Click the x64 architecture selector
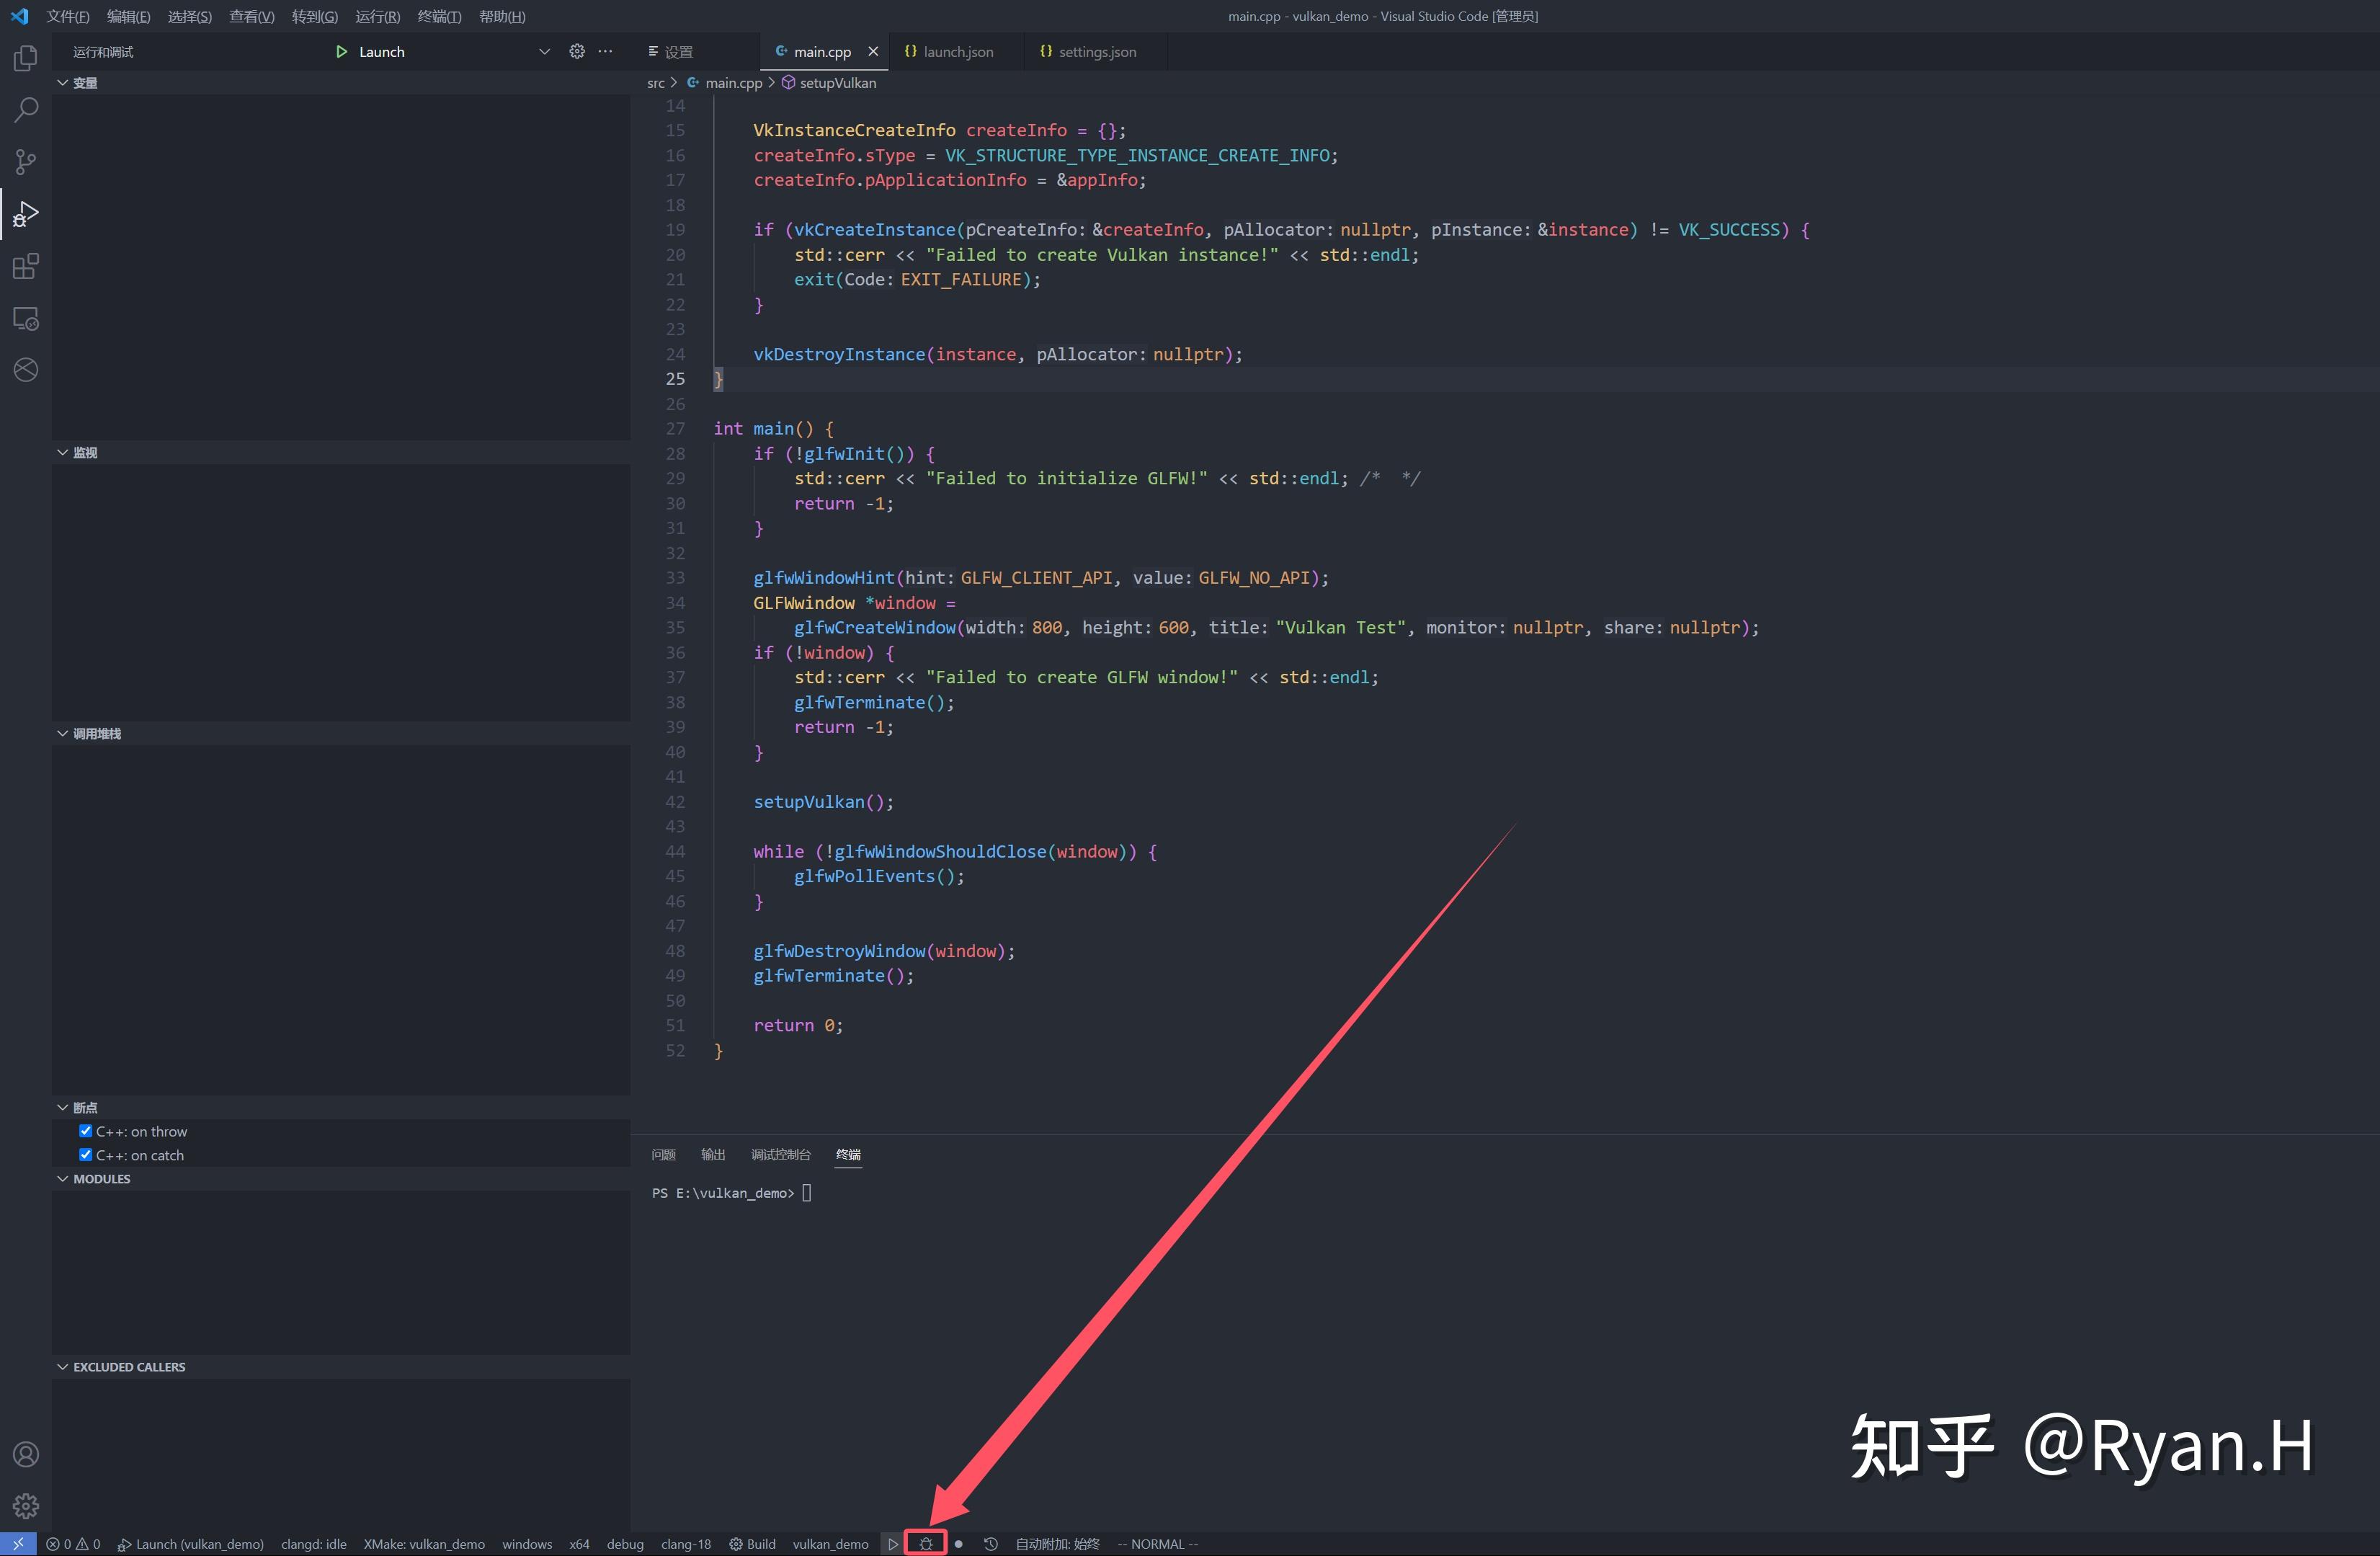Viewport: 2380px width, 1556px height. click(x=579, y=1543)
